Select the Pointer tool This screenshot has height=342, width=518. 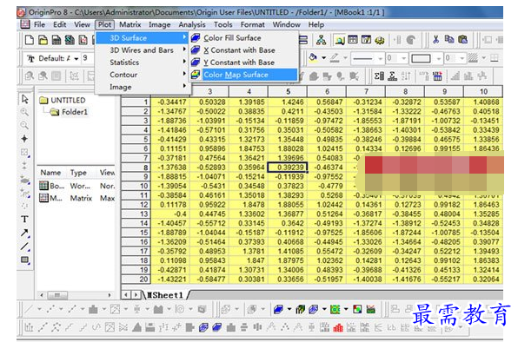pyautogui.click(x=25, y=99)
